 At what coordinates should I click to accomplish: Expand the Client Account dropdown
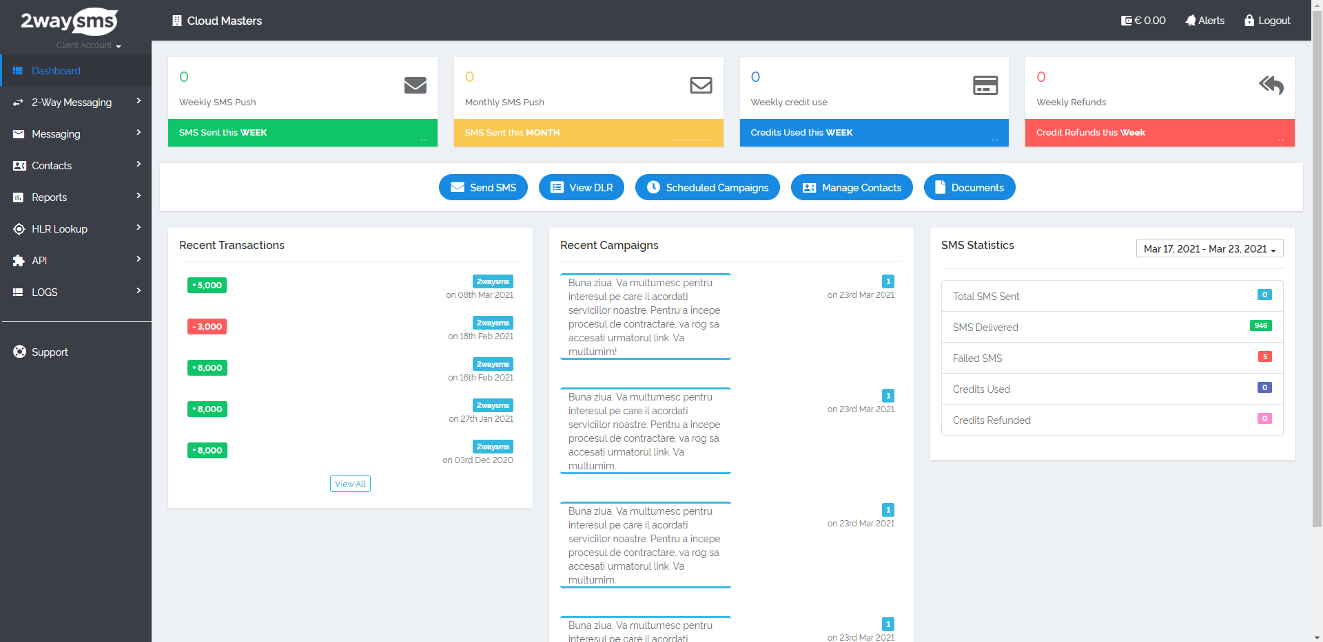click(x=88, y=45)
